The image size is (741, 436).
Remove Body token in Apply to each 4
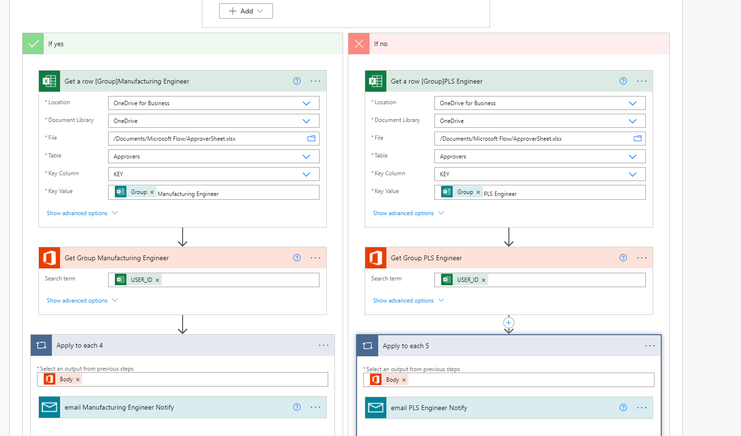[78, 379]
